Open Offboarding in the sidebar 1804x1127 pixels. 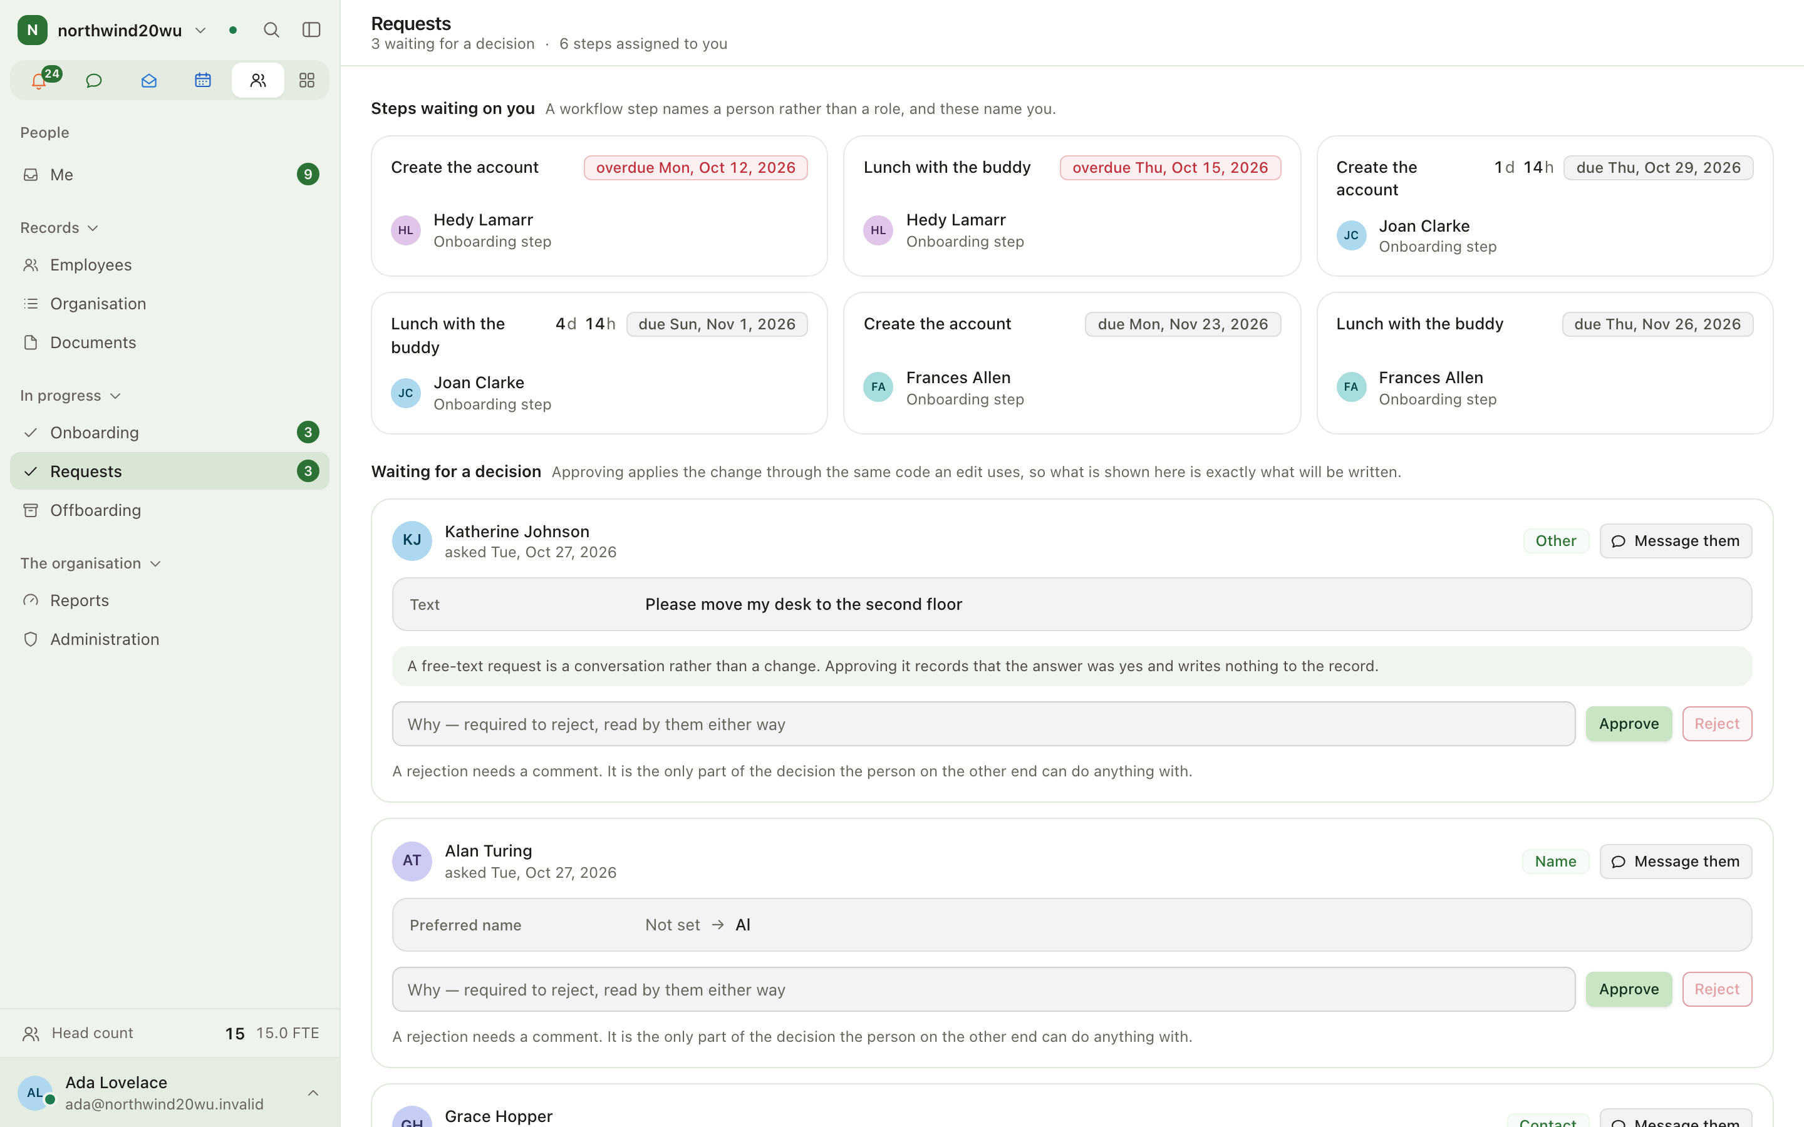coord(170,510)
